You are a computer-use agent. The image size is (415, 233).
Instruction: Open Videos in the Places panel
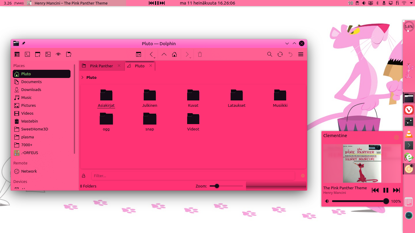point(42,113)
